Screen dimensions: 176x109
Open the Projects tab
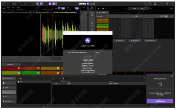9,83
